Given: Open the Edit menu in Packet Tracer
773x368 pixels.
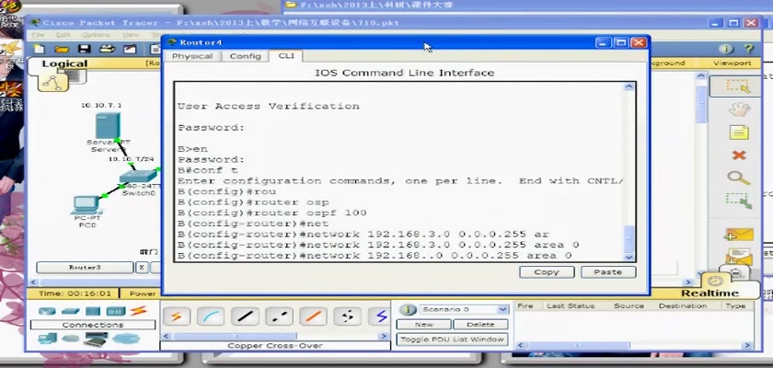Looking at the screenshot, I should (x=63, y=35).
